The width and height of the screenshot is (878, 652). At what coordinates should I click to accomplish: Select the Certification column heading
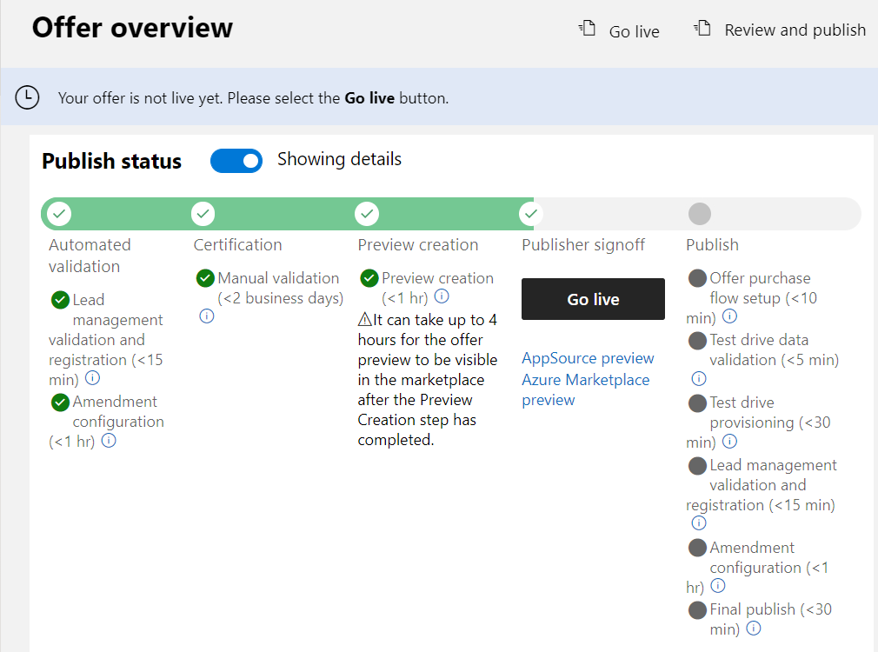pyautogui.click(x=237, y=244)
